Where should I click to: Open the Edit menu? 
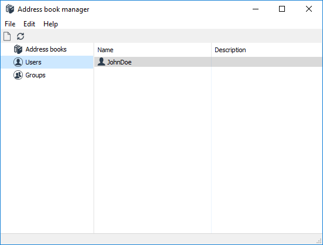click(x=29, y=24)
